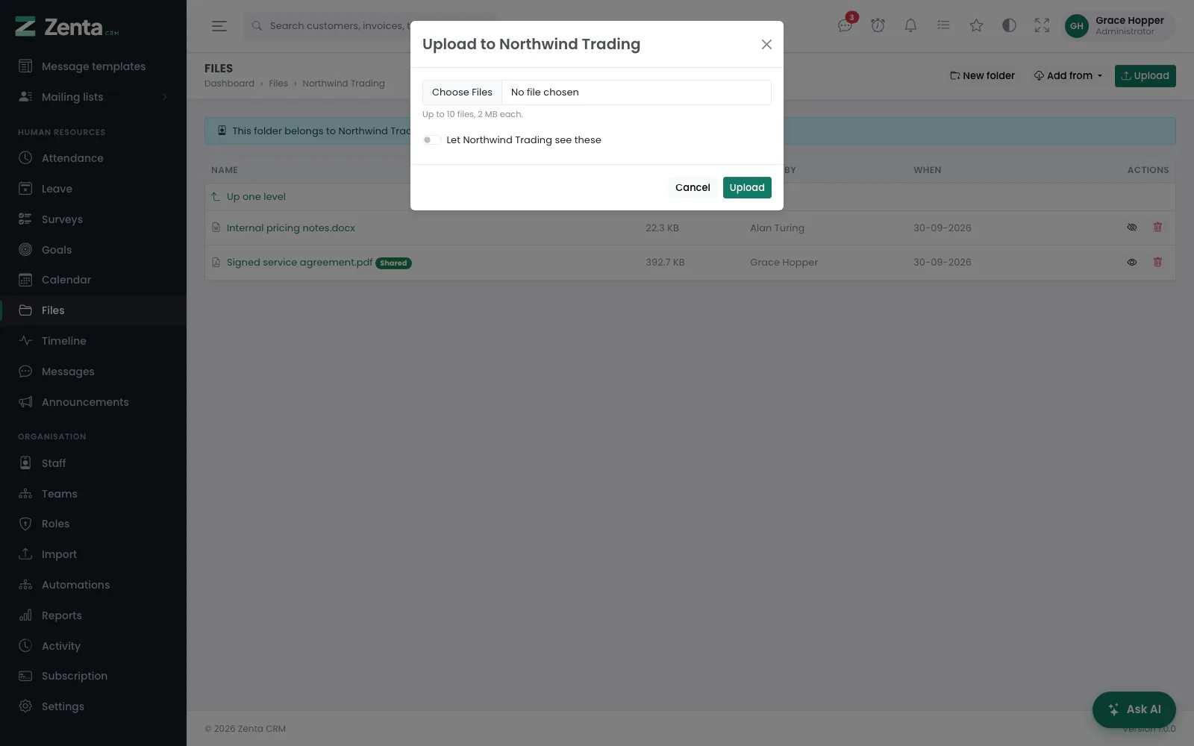The image size is (1194, 746).
Task: Click the favorites star icon
Action: [976, 25]
